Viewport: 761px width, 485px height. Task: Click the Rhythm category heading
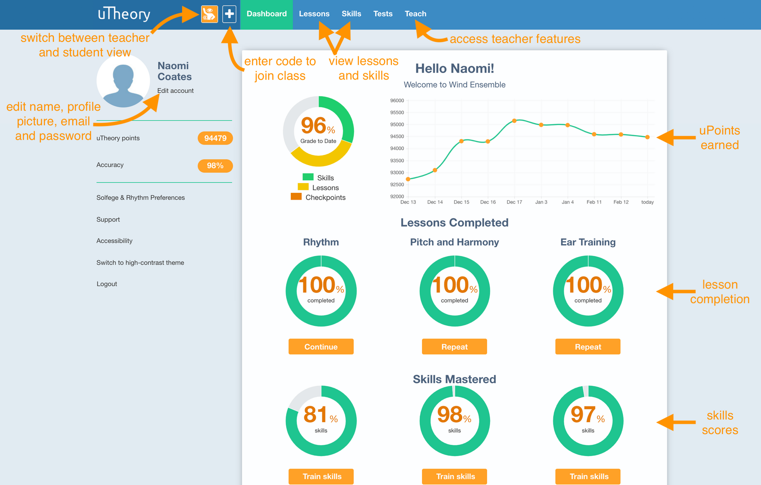[x=321, y=242]
